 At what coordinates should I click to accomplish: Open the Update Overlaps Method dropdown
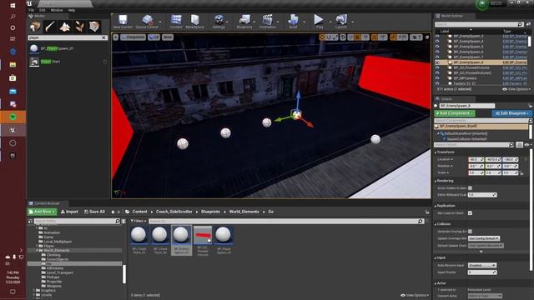tap(484, 238)
